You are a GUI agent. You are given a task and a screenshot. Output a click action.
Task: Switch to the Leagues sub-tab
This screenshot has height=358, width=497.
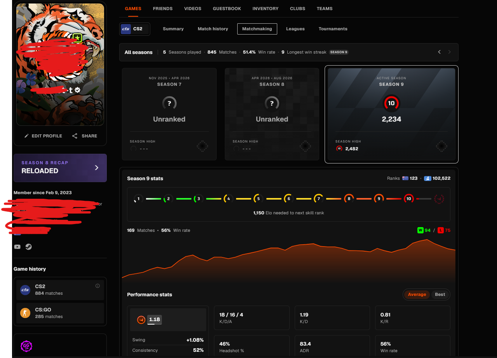click(x=295, y=29)
